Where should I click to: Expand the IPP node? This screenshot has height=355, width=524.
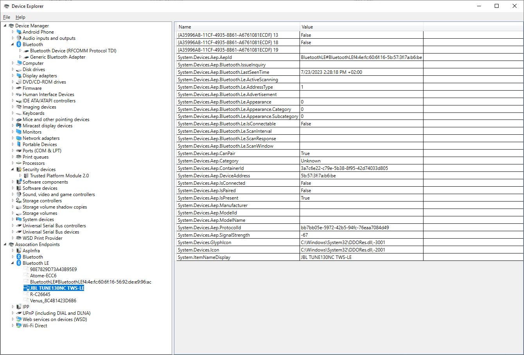[13, 307]
